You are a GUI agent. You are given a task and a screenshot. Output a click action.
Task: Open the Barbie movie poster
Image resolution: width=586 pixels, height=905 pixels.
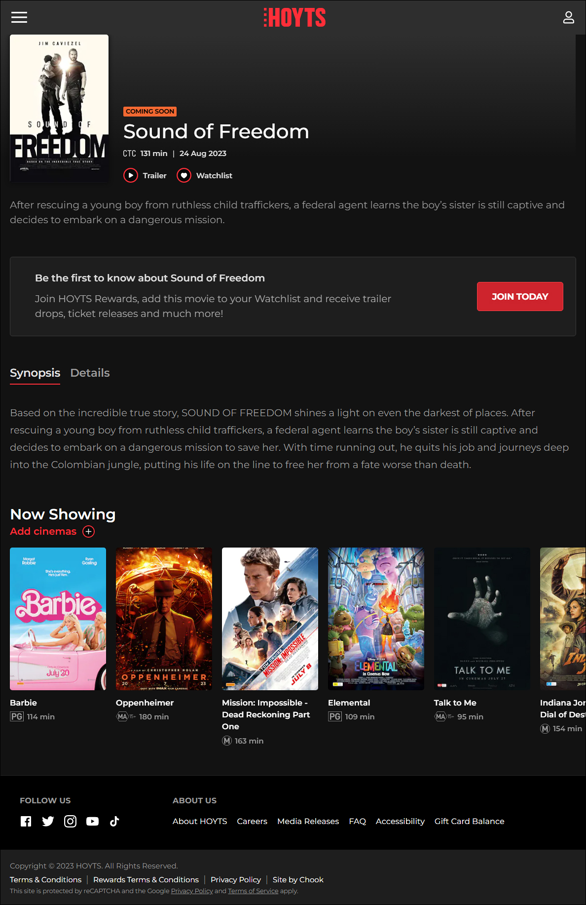point(58,619)
